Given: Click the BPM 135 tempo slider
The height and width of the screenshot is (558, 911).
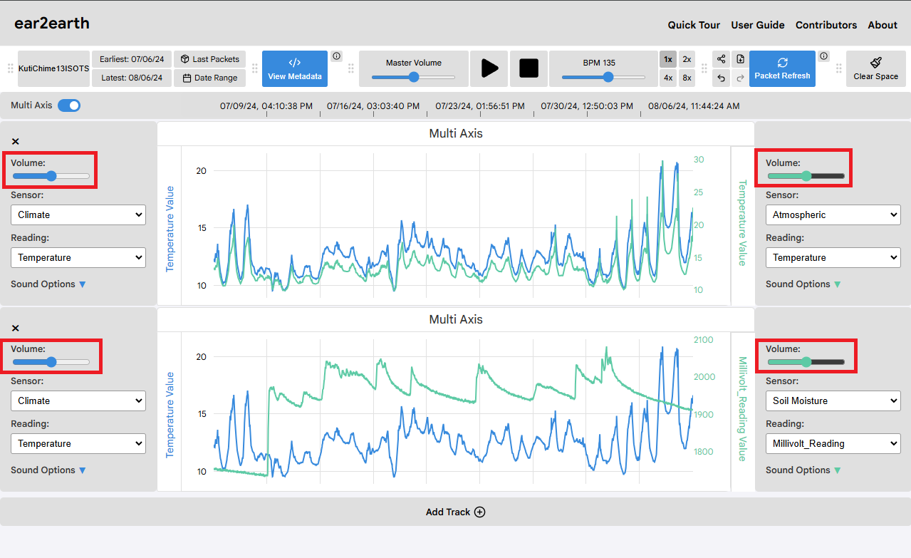Looking at the screenshot, I should click(x=603, y=77).
